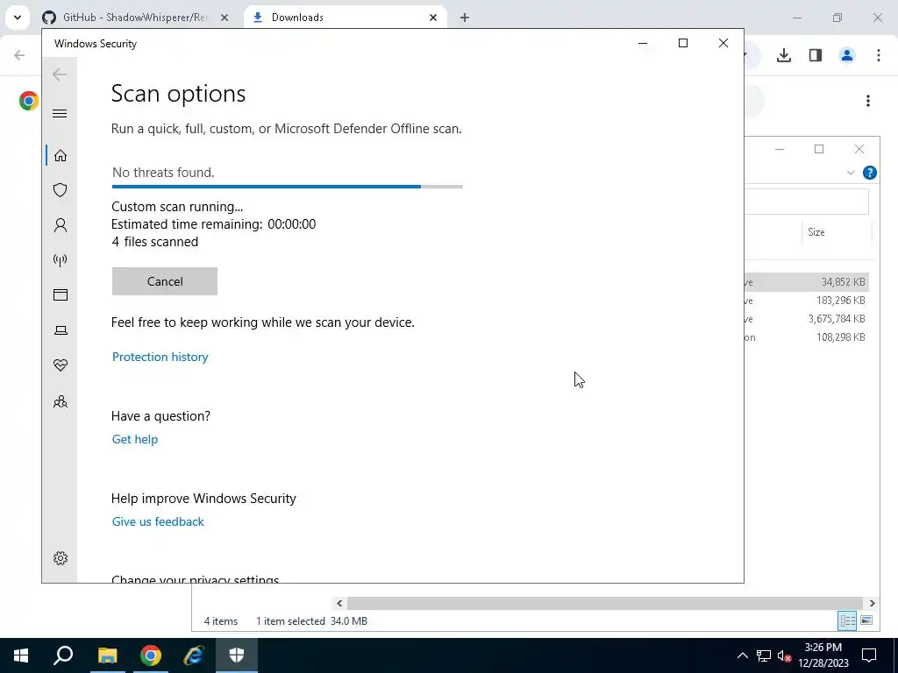Switch File Explorer to details view
Image resolution: width=898 pixels, height=673 pixels.
848,620
